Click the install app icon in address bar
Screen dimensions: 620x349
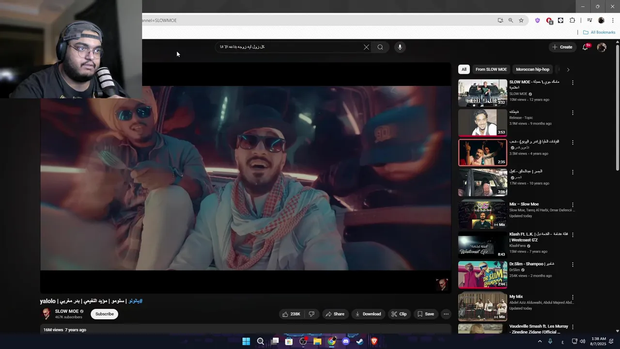[500, 20]
